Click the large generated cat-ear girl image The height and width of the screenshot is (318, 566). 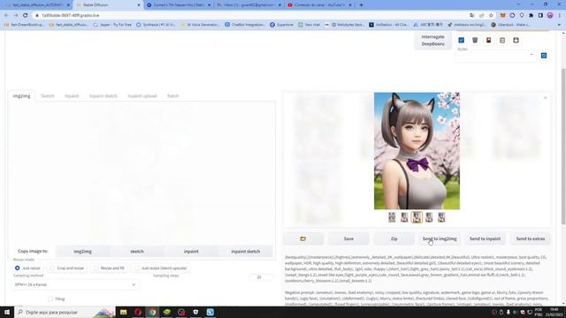pyautogui.click(x=417, y=151)
